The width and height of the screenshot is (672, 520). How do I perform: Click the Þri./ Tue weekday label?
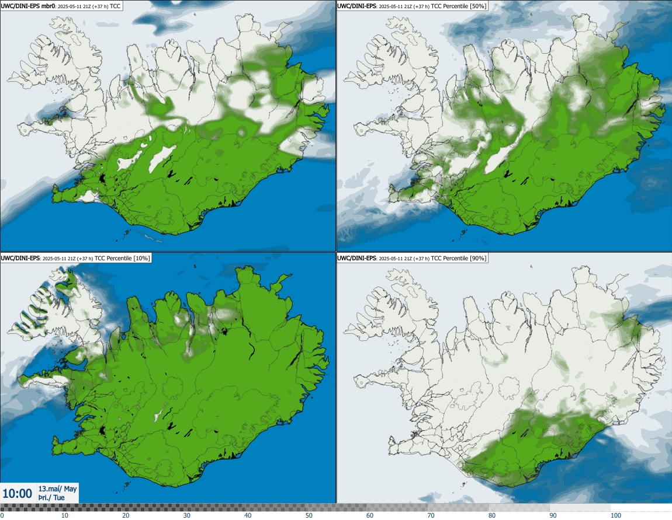click(51, 498)
